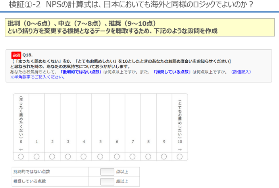
Task: Mark the radio button for score 8
Action: pyautogui.click(x=148, y=157)
